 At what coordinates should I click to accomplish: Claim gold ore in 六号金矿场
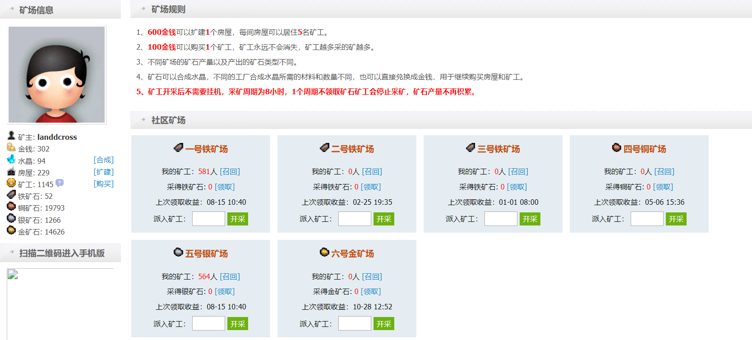coord(371,292)
